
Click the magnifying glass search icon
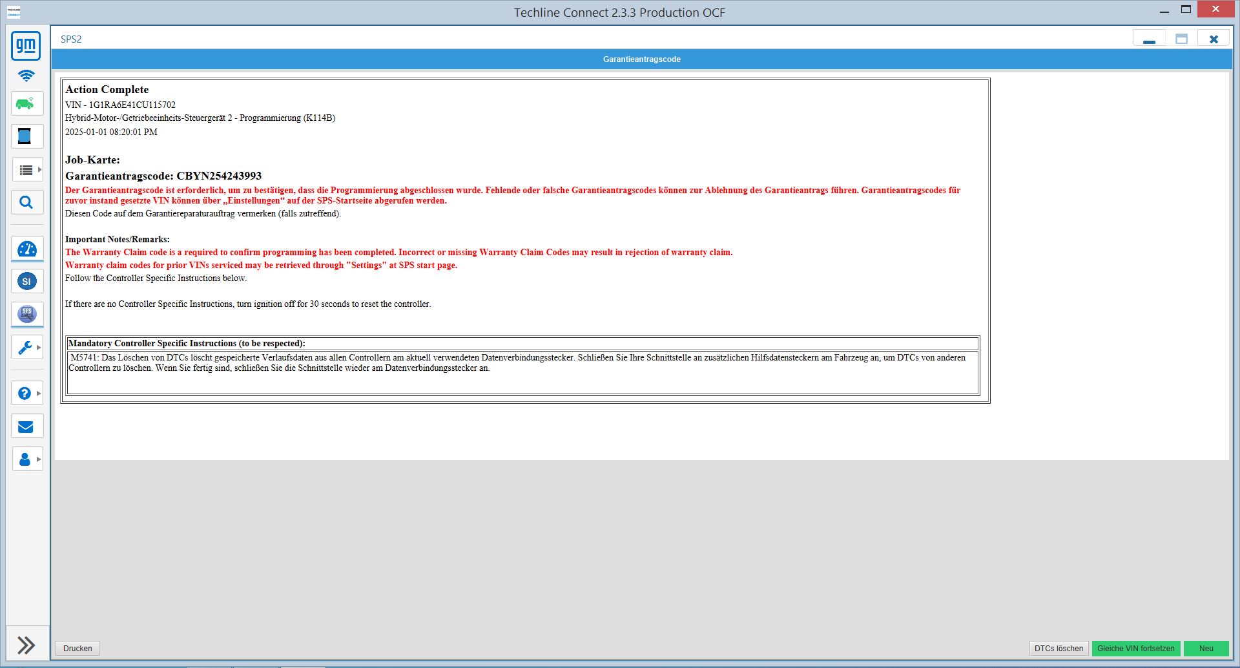tap(26, 202)
